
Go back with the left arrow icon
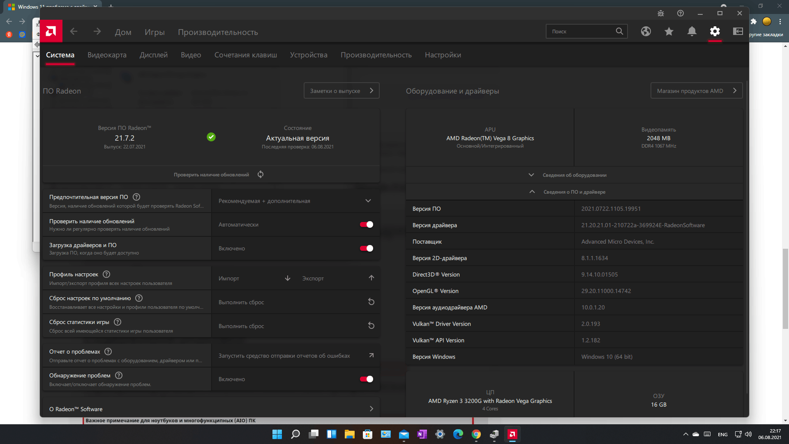click(x=74, y=32)
